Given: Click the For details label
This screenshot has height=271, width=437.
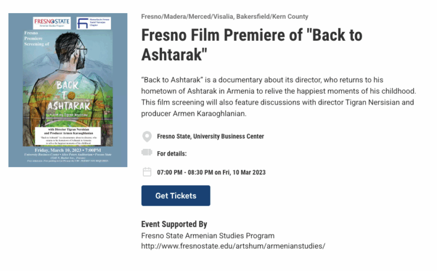Looking at the screenshot, I should tap(172, 153).
